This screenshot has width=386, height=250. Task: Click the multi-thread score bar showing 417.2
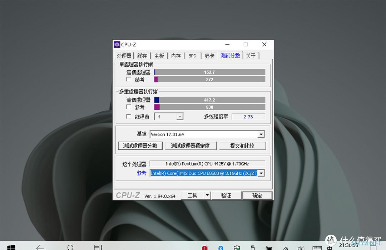pyautogui.click(x=210, y=100)
